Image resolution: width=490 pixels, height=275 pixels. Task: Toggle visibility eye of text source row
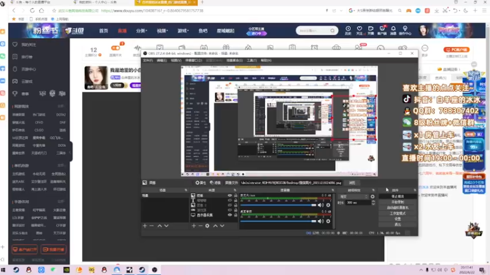tap(230, 200)
